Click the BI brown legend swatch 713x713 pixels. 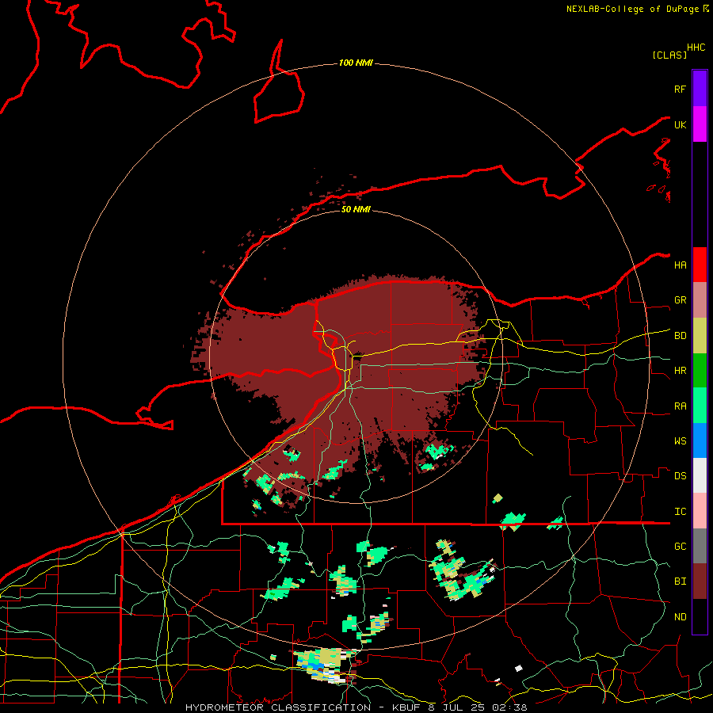pos(700,581)
